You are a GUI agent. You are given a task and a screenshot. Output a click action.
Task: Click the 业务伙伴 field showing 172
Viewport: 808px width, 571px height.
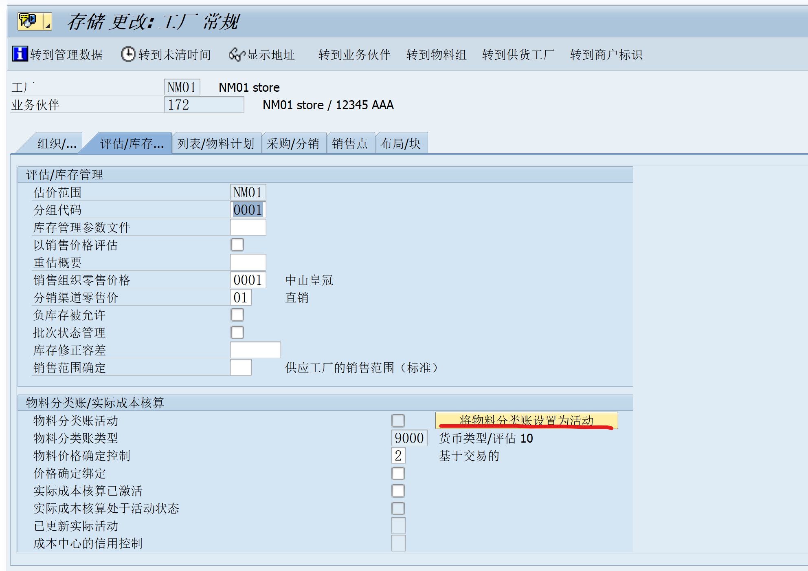[204, 105]
